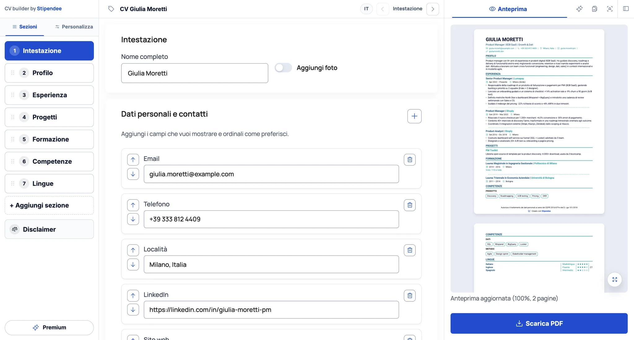The height and width of the screenshot is (340, 634).
Task: Go to next section with right chevron
Action: tap(432, 9)
